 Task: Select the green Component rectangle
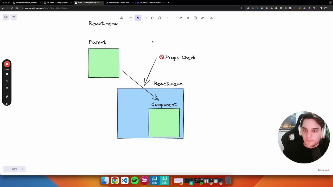(164, 123)
